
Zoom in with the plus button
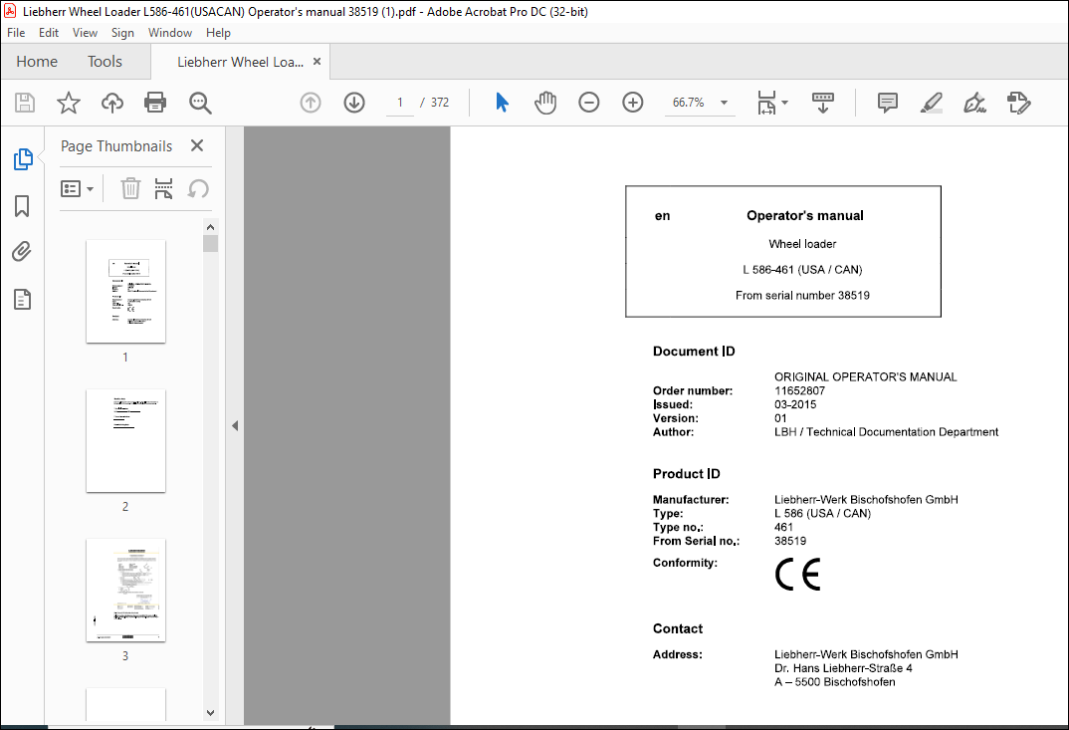633,103
